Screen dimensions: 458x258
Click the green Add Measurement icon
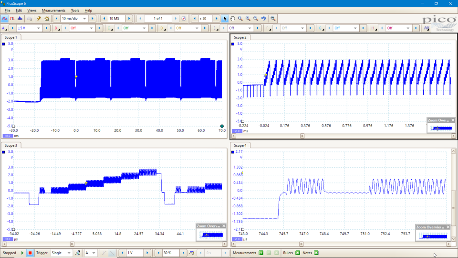coord(261,253)
